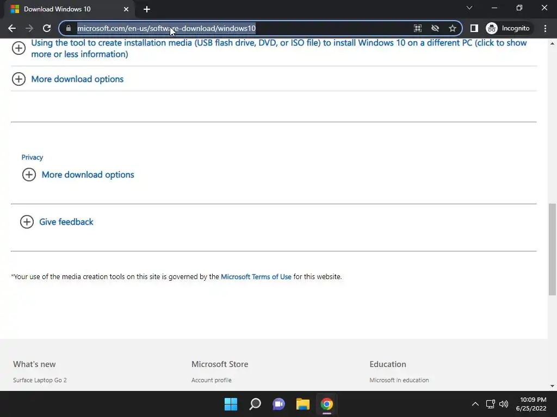
Task: Reload the Download Windows 10 page
Action: [x=47, y=28]
